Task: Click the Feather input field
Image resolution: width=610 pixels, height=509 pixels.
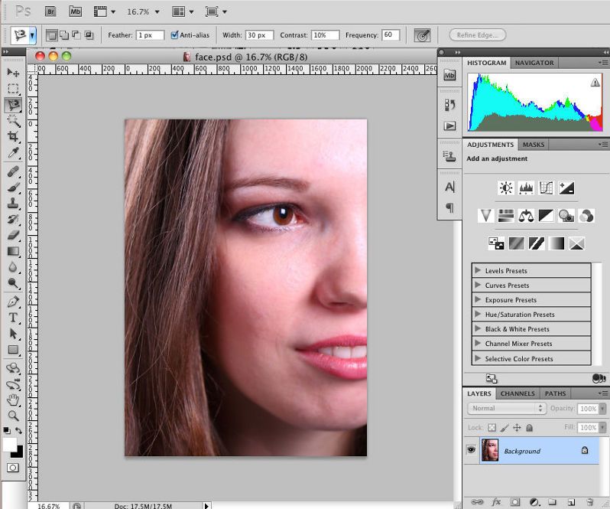Action: (x=150, y=35)
